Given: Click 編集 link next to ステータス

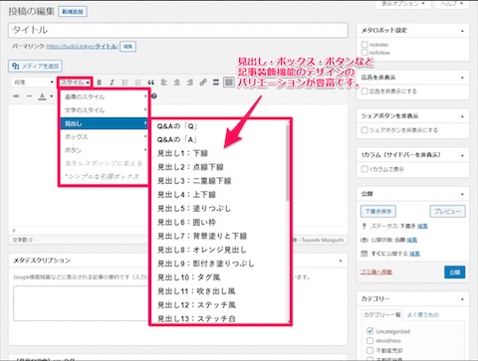Looking at the screenshot, I should 422,226.
